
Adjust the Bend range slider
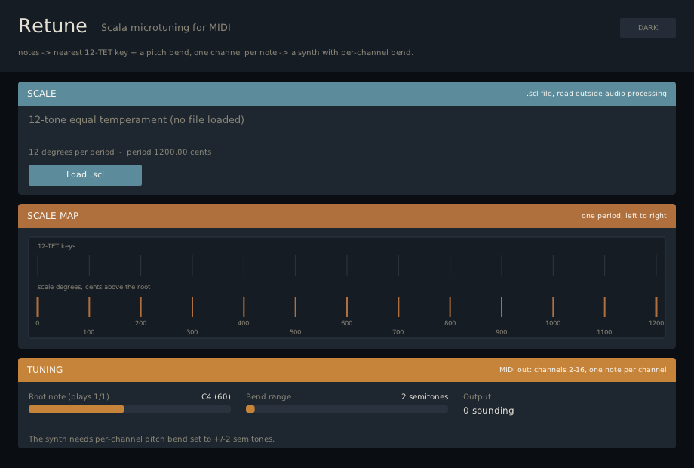click(347, 409)
